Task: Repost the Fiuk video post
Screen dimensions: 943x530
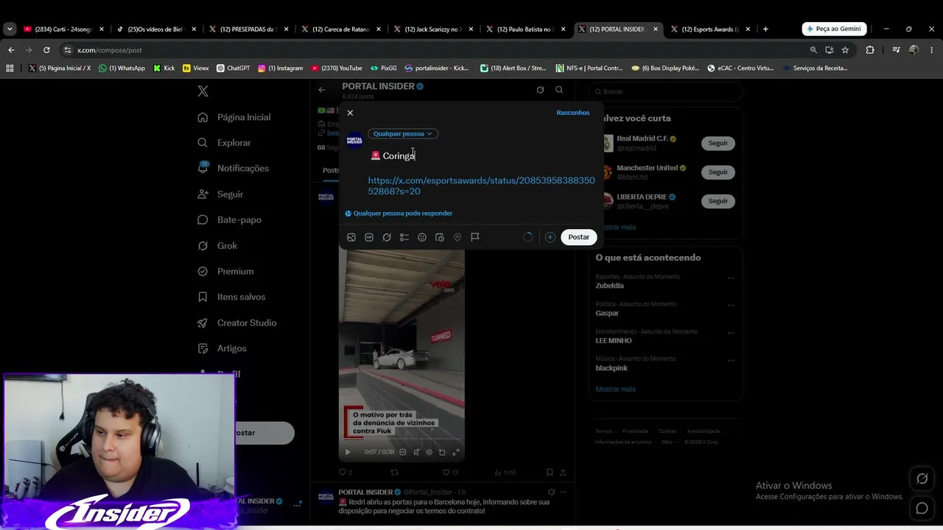Action: (394, 473)
